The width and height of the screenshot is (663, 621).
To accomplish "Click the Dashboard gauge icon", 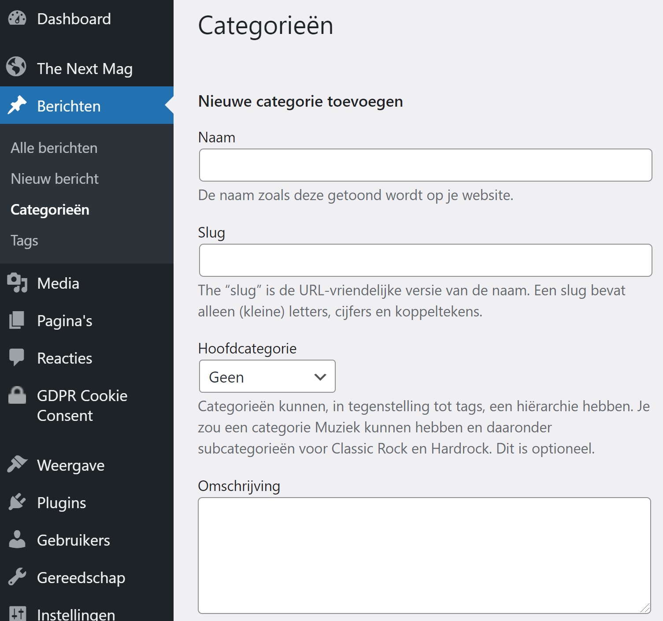I will coord(17,18).
